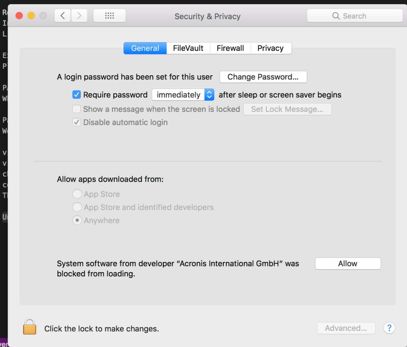Image resolution: width=407 pixels, height=347 pixels.
Task: Allow Acronis International GmbH software
Action: 348,264
